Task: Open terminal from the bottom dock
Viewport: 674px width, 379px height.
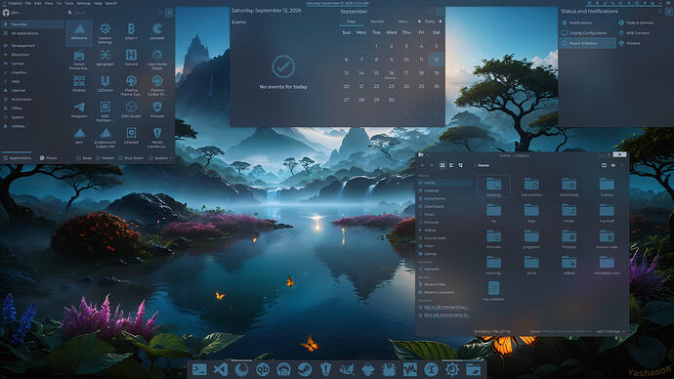Action: click(x=199, y=369)
